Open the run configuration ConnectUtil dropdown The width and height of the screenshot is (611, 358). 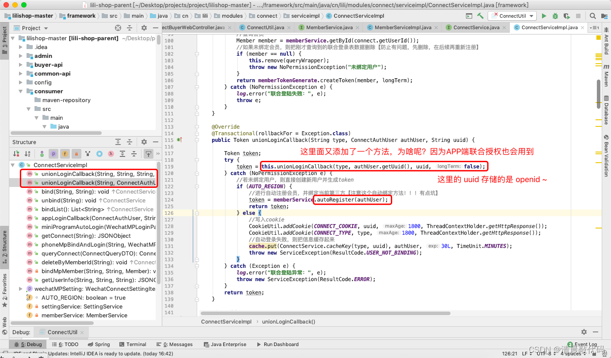[512, 16]
